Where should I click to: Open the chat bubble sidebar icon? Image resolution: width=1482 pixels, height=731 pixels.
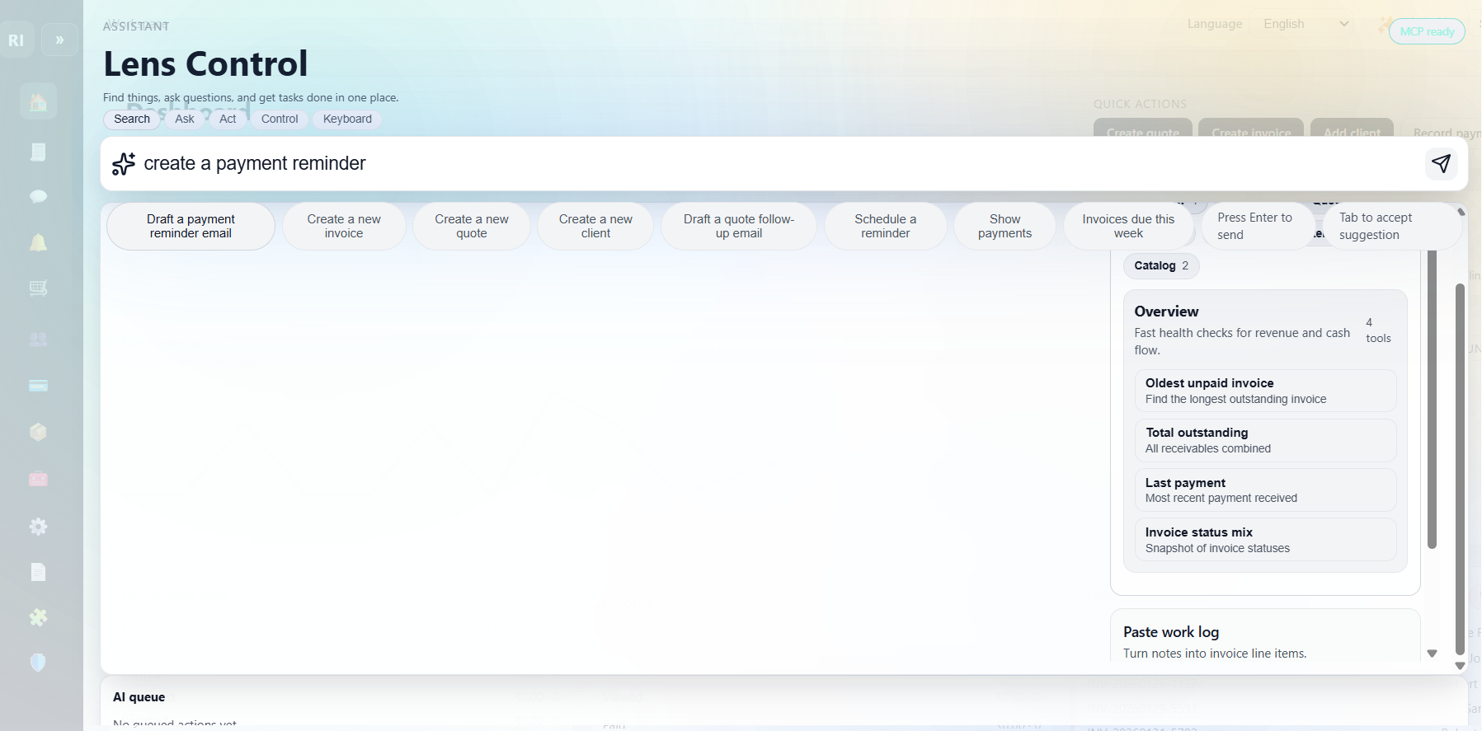click(38, 196)
